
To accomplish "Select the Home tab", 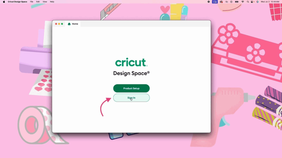I will pos(73,24).
